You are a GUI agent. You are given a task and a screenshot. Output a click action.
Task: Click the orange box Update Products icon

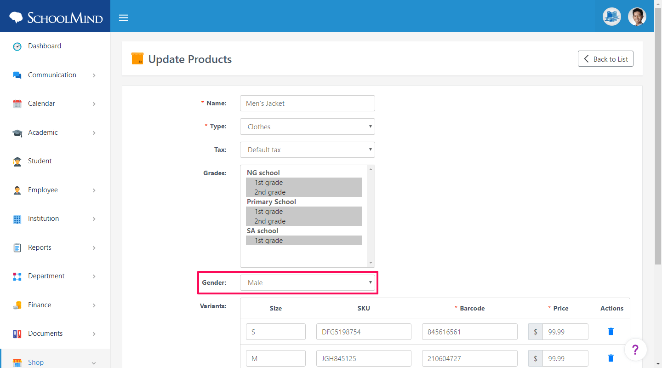pos(137,58)
